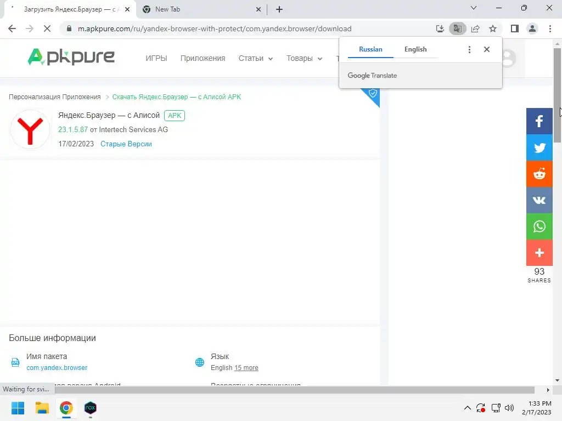Image resolution: width=562 pixels, height=421 pixels.
Task: Open the Chrome profile avatar
Action: [532, 29]
